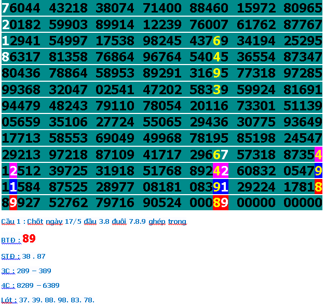Click number 85198 in the table
Screen dimensions: 325x306
256,138
